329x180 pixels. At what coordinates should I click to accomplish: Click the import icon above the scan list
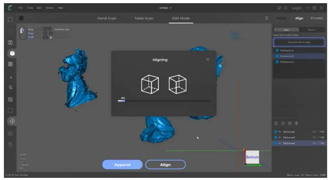276,123
